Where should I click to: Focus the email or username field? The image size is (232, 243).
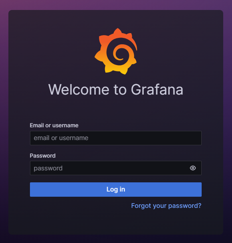coord(116,138)
